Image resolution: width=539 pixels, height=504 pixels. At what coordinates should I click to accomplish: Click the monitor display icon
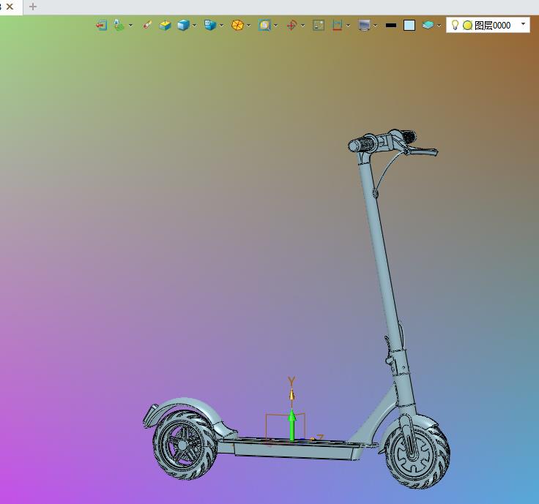(x=364, y=26)
